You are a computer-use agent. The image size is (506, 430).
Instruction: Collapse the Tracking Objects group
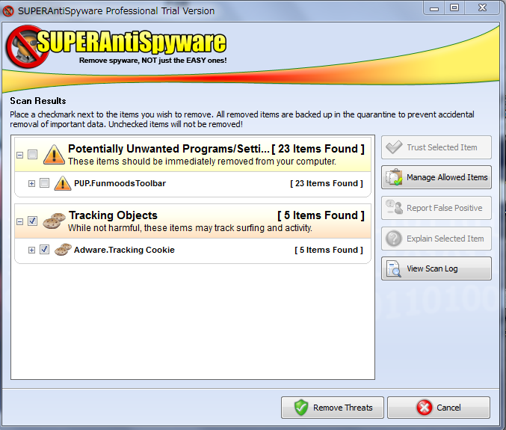coord(19,221)
